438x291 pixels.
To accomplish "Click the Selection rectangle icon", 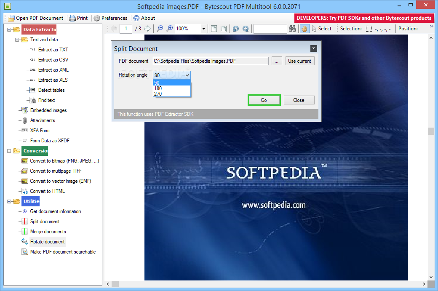I will pyautogui.click(x=369, y=29).
